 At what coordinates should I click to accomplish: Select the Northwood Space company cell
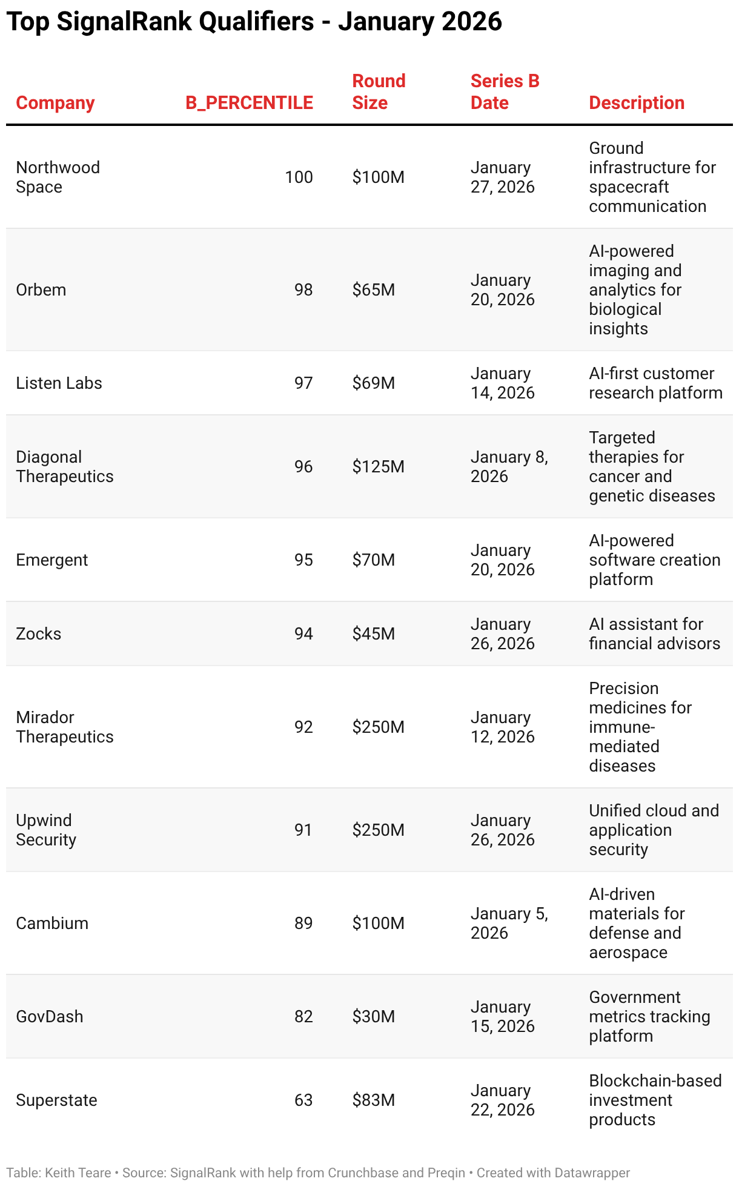(58, 177)
